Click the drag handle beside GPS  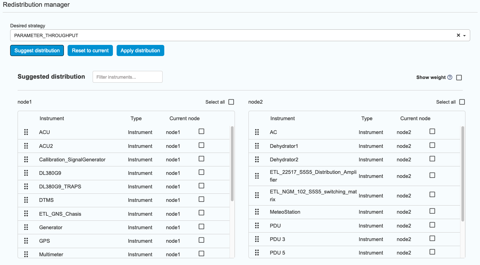[x=26, y=241]
